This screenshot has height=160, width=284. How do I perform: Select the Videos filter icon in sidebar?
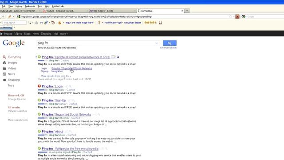[x=4, y=68]
